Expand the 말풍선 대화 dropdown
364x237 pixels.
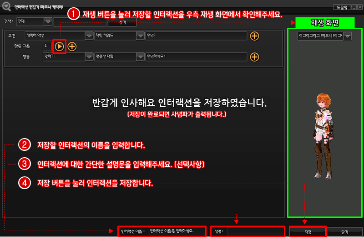coord(139,57)
